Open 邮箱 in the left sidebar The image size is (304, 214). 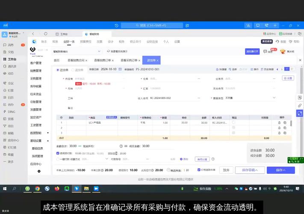[x=9, y=133]
